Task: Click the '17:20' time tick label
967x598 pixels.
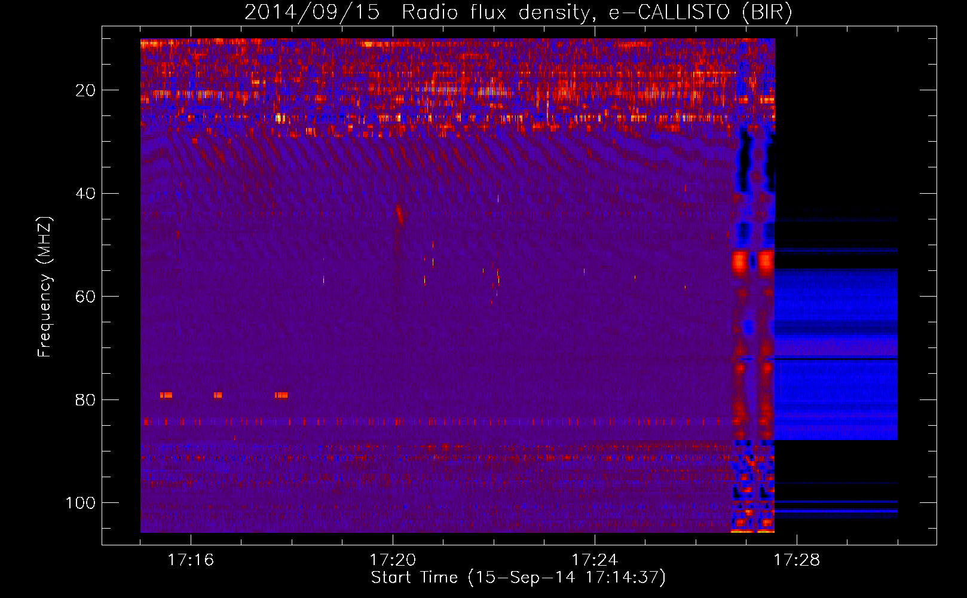Action: click(393, 560)
